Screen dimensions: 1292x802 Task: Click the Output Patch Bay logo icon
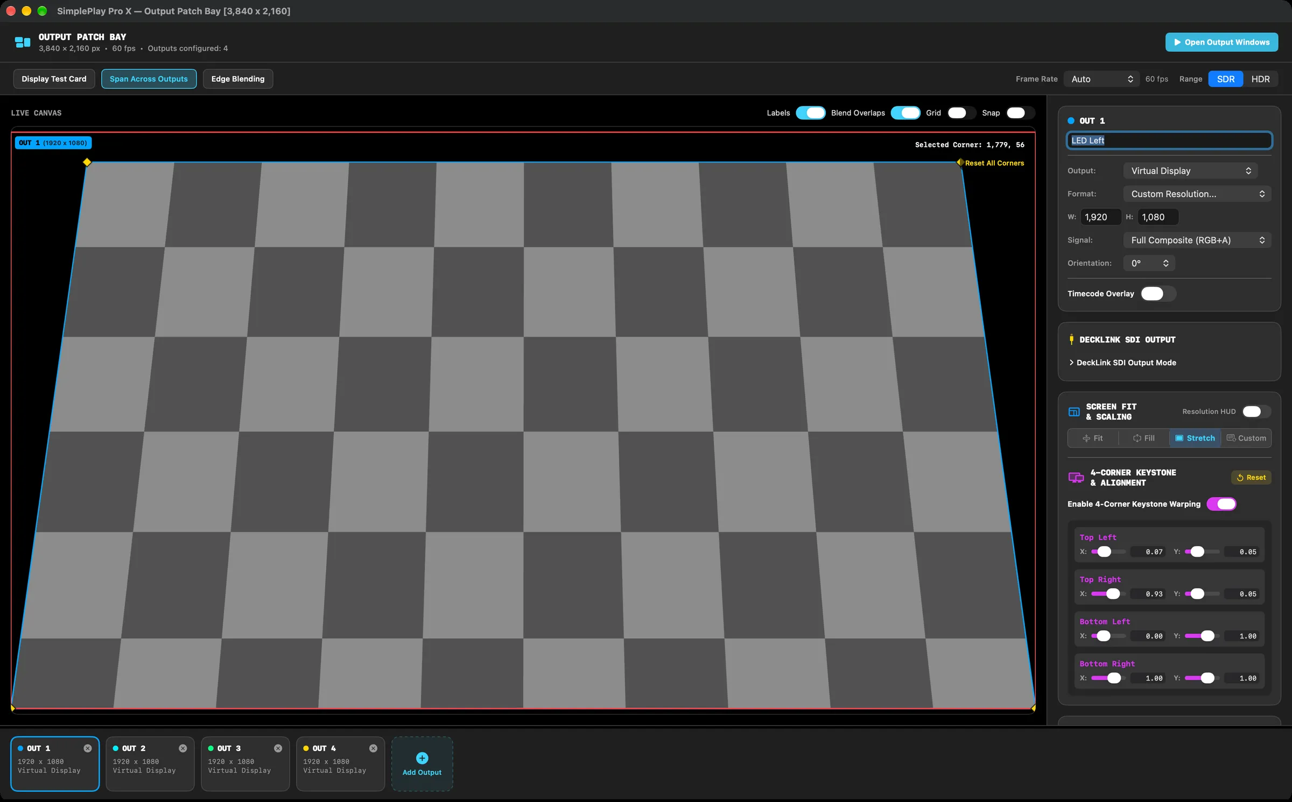pyautogui.click(x=23, y=42)
